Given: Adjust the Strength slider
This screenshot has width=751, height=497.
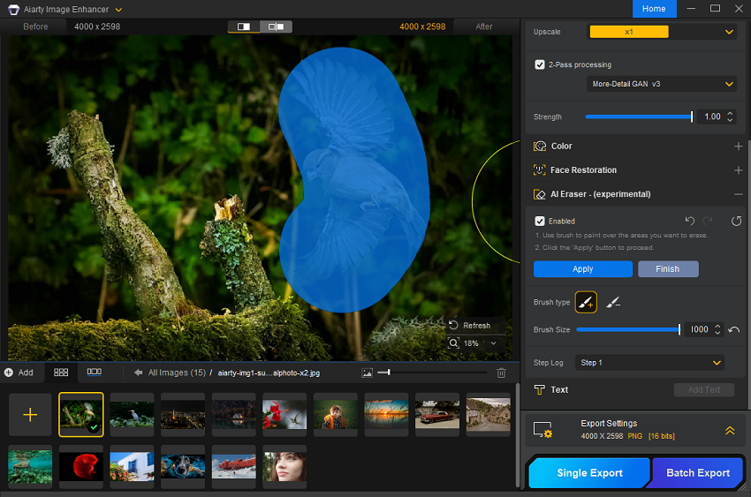Looking at the screenshot, I should [639, 117].
